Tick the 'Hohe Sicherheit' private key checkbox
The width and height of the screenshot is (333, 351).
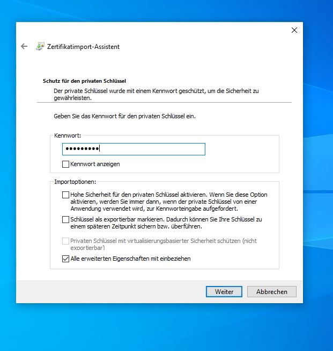tap(66, 195)
